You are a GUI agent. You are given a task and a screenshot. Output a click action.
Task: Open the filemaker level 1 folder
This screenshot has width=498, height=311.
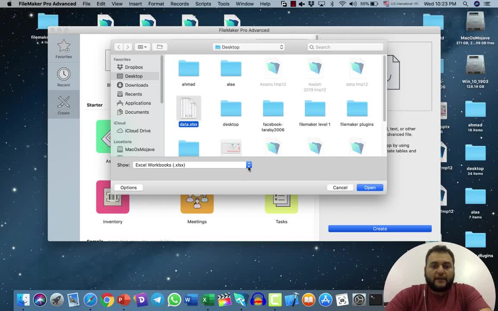(315, 108)
